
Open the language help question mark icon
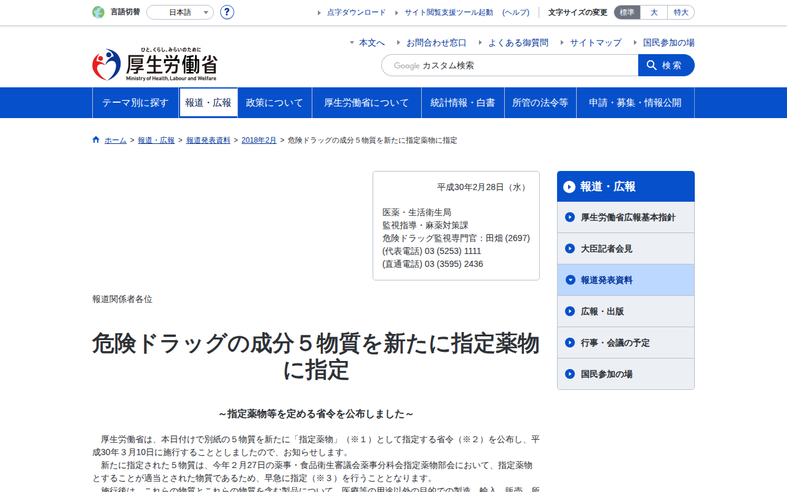tap(227, 12)
